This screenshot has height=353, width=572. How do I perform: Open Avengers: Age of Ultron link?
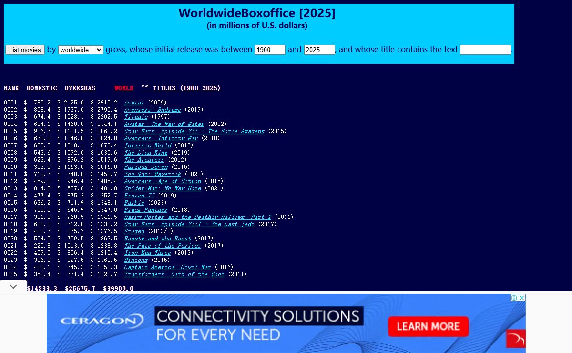pos(163,181)
